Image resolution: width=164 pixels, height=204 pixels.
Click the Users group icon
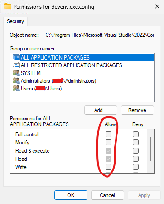tap(16, 88)
